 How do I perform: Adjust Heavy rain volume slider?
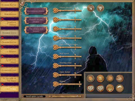pyautogui.click(x=75, y=38)
